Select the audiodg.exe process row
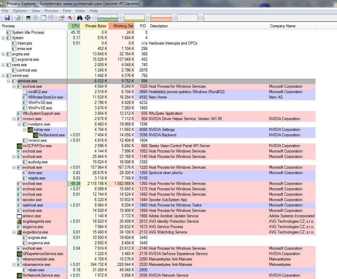This screenshot has width=337, height=279. coord(158,162)
